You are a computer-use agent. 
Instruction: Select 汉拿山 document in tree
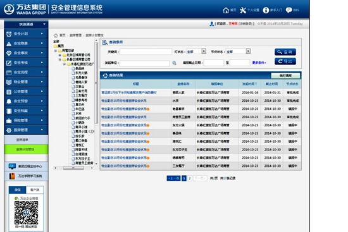coord(78,87)
